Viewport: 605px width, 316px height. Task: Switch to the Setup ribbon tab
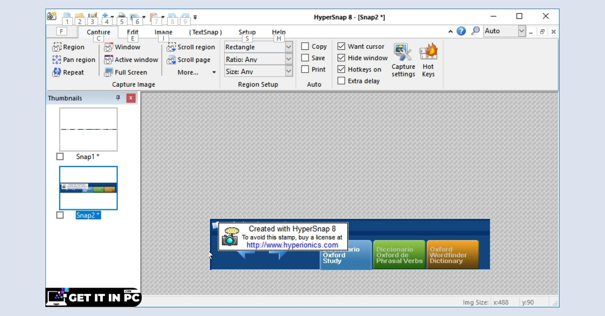click(247, 32)
